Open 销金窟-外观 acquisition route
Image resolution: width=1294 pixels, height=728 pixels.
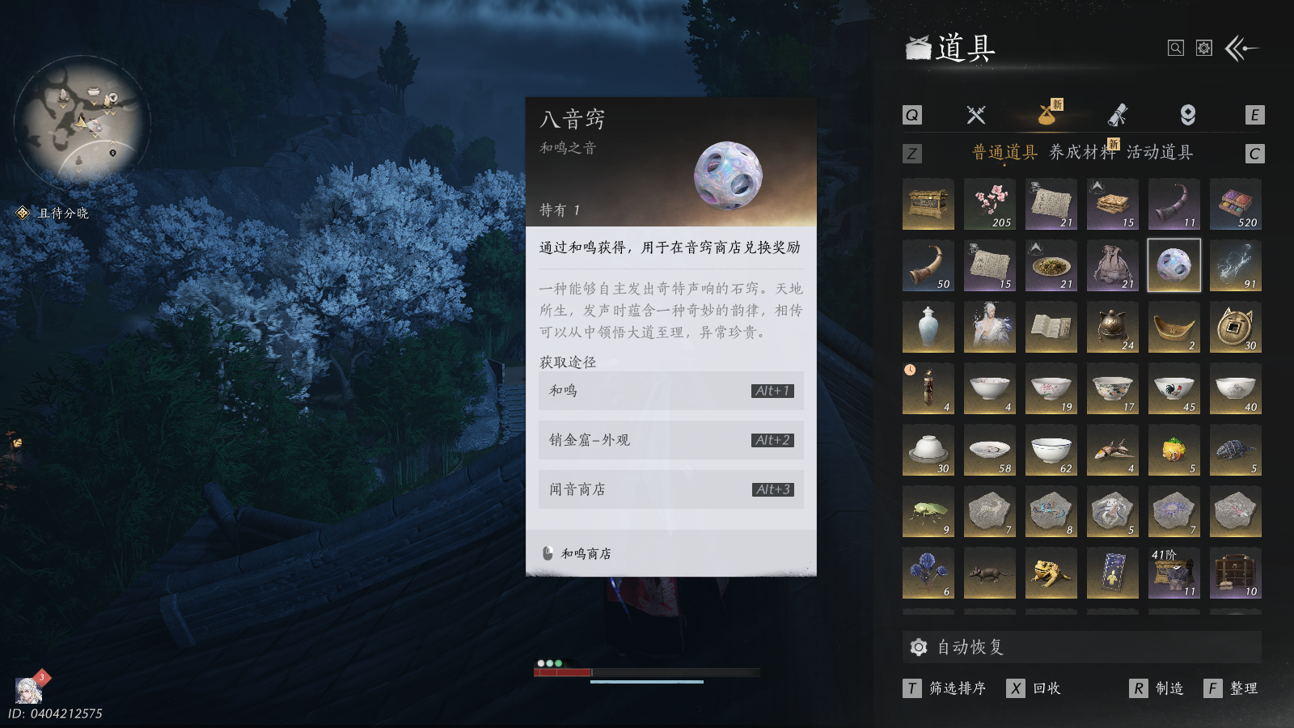tap(671, 440)
